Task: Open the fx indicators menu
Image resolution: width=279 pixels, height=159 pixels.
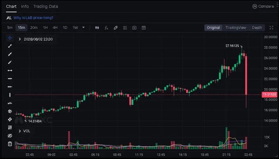Action: tap(106, 28)
